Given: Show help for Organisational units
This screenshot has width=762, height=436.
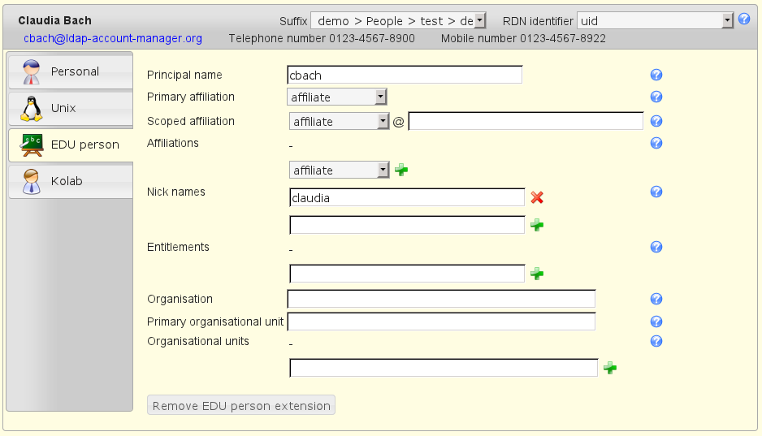Looking at the screenshot, I should (x=657, y=342).
